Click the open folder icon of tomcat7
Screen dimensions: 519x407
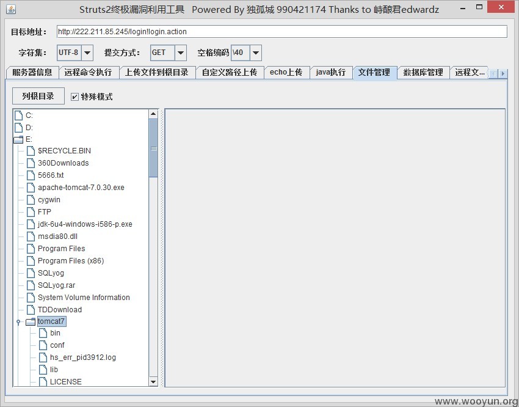click(x=31, y=321)
